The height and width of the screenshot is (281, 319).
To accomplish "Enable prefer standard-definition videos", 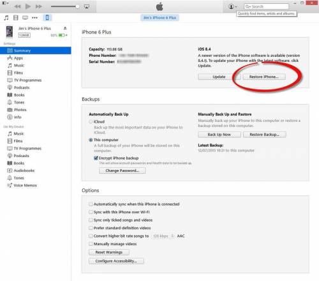I will [91, 228].
